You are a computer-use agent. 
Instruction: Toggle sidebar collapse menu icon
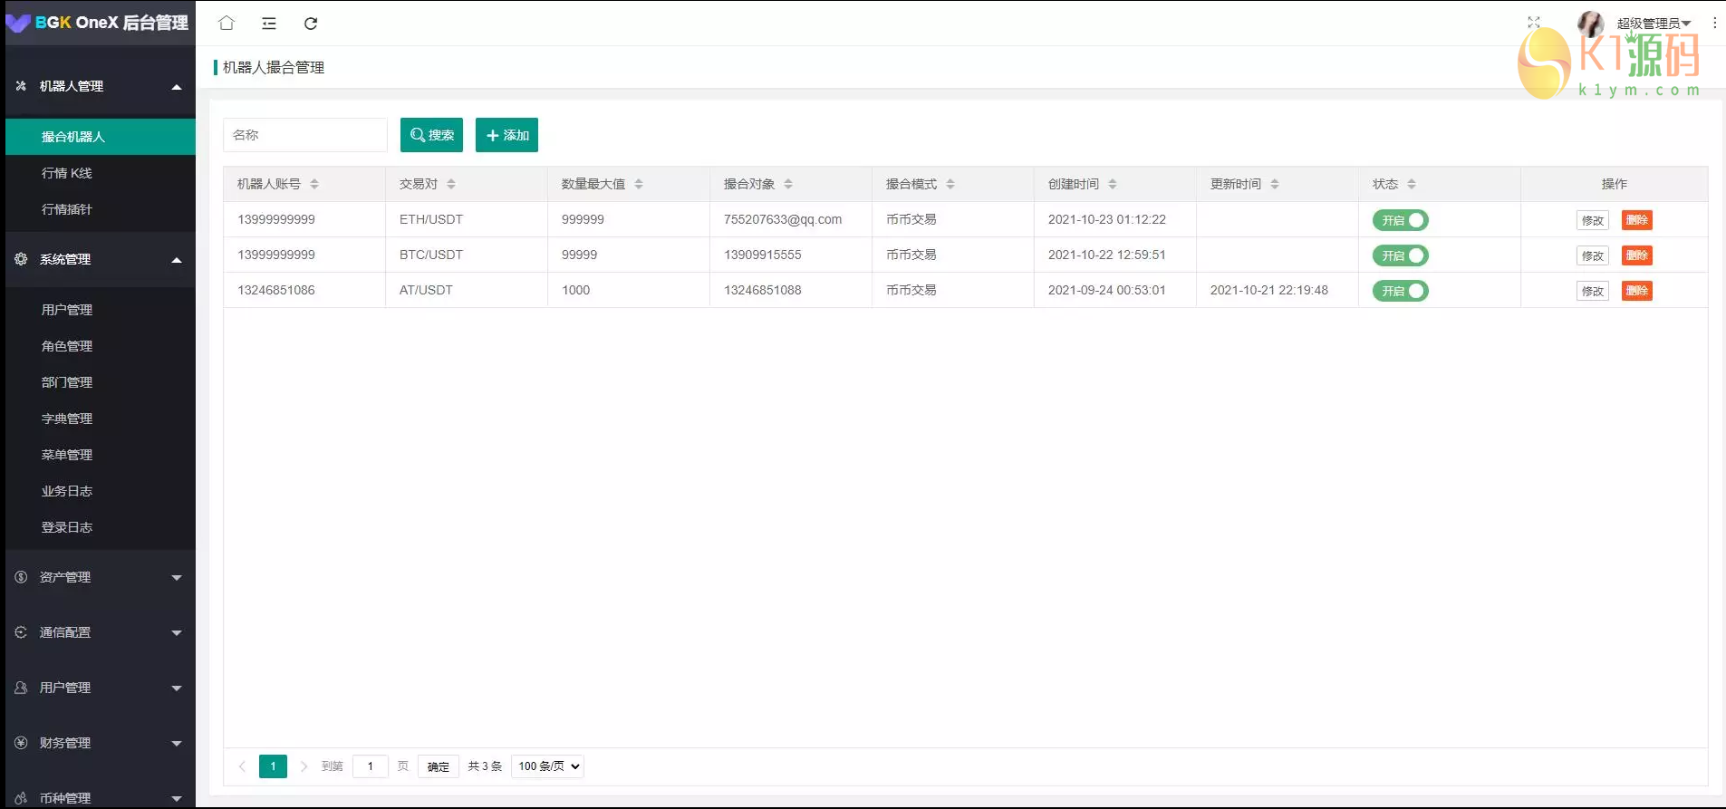[x=269, y=24]
